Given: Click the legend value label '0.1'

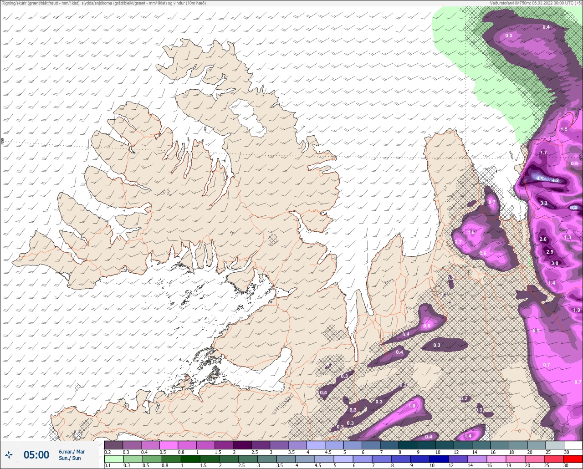Looking at the screenshot, I should (107, 466).
